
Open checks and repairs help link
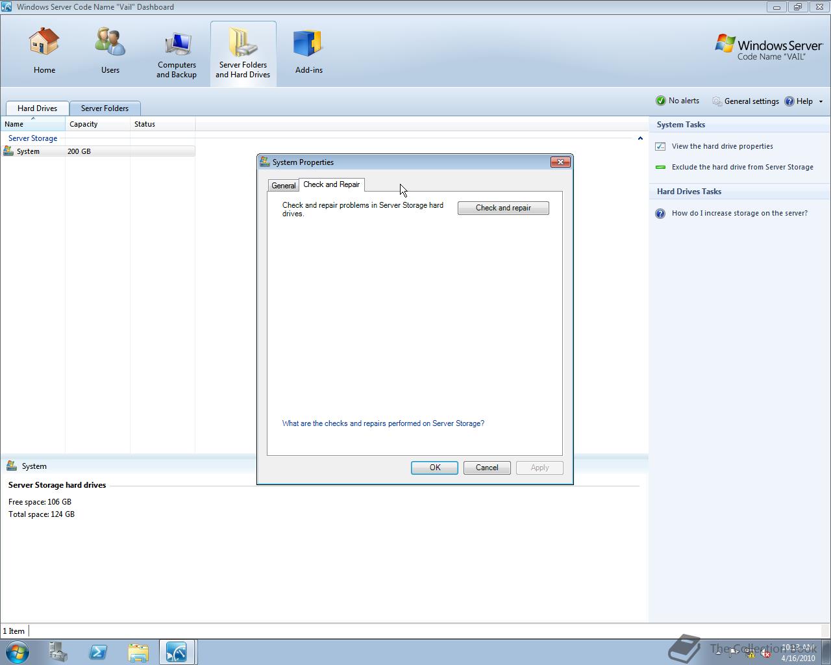click(383, 423)
